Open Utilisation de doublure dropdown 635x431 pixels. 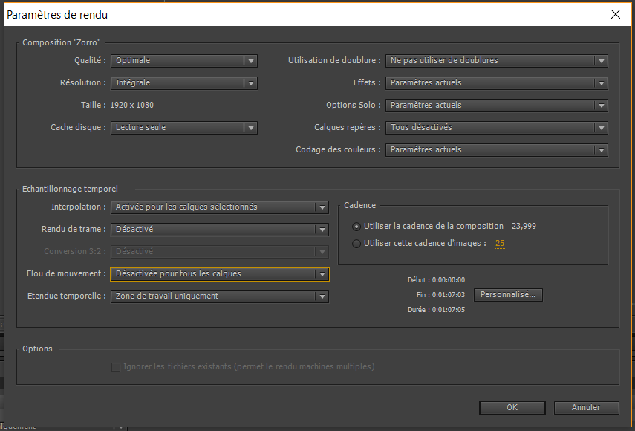[x=496, y=61]
